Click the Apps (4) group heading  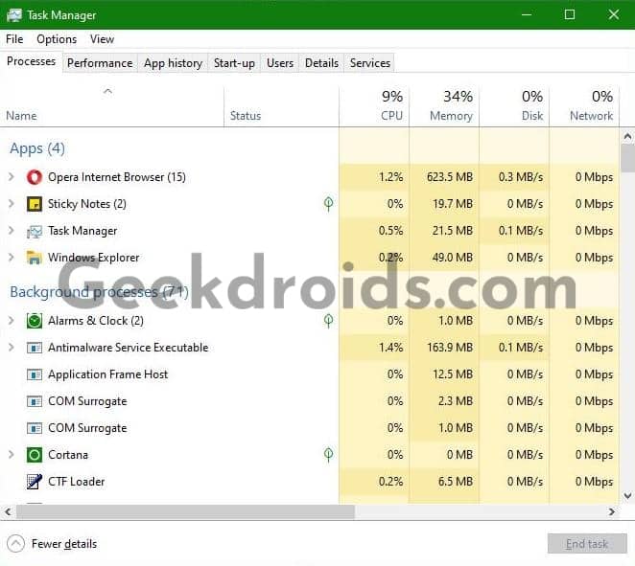pyautogui.click(x=37, y=148)
